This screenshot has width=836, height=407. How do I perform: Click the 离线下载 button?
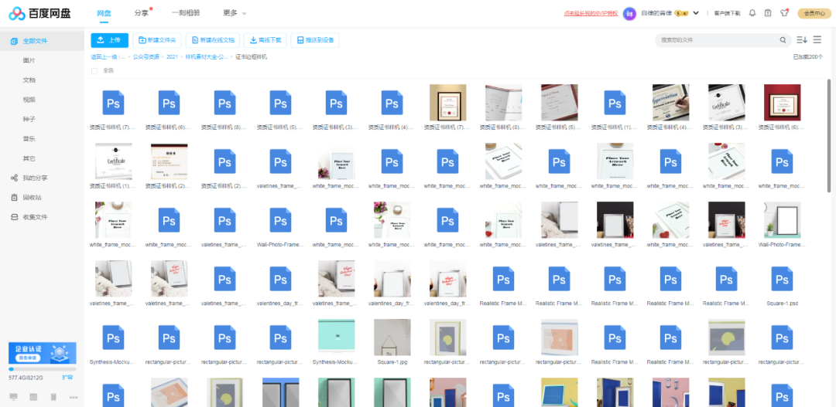[x=266, y=40]
